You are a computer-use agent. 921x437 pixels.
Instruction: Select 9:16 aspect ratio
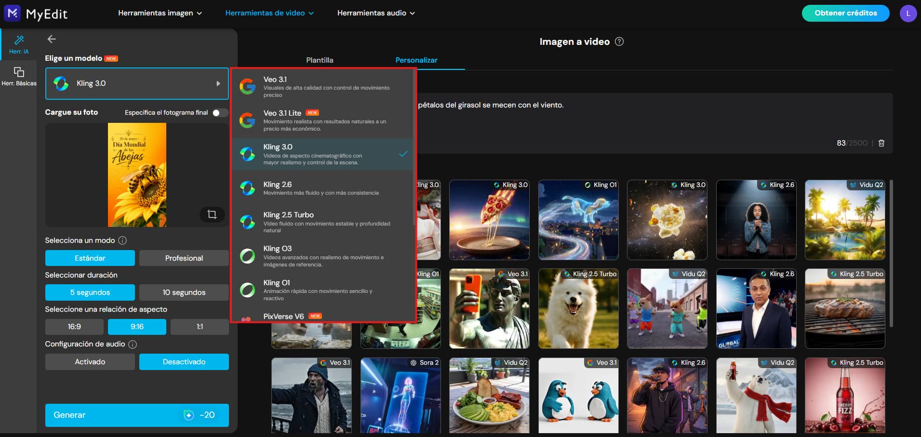137,327
